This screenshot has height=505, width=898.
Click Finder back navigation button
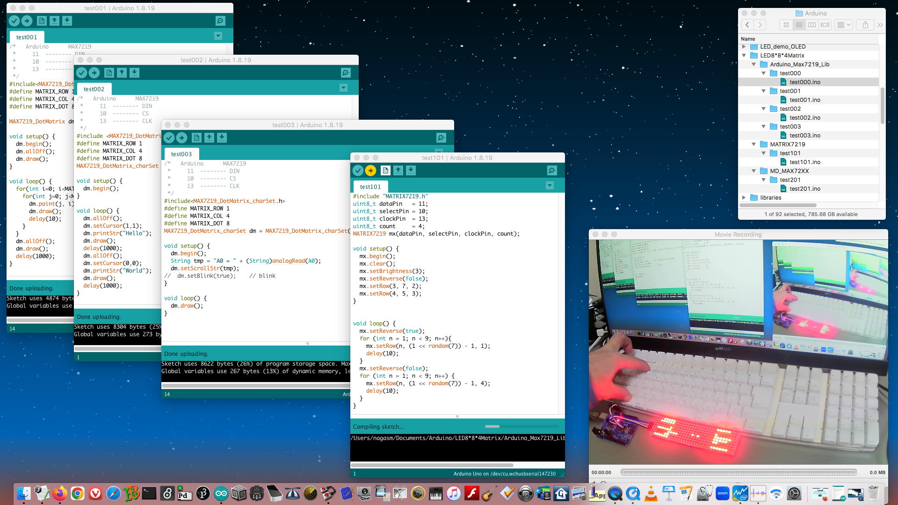coord(747,25)
